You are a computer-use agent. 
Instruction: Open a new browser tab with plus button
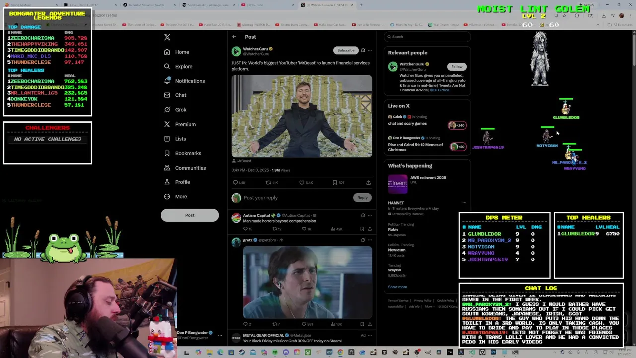[361, 5]
